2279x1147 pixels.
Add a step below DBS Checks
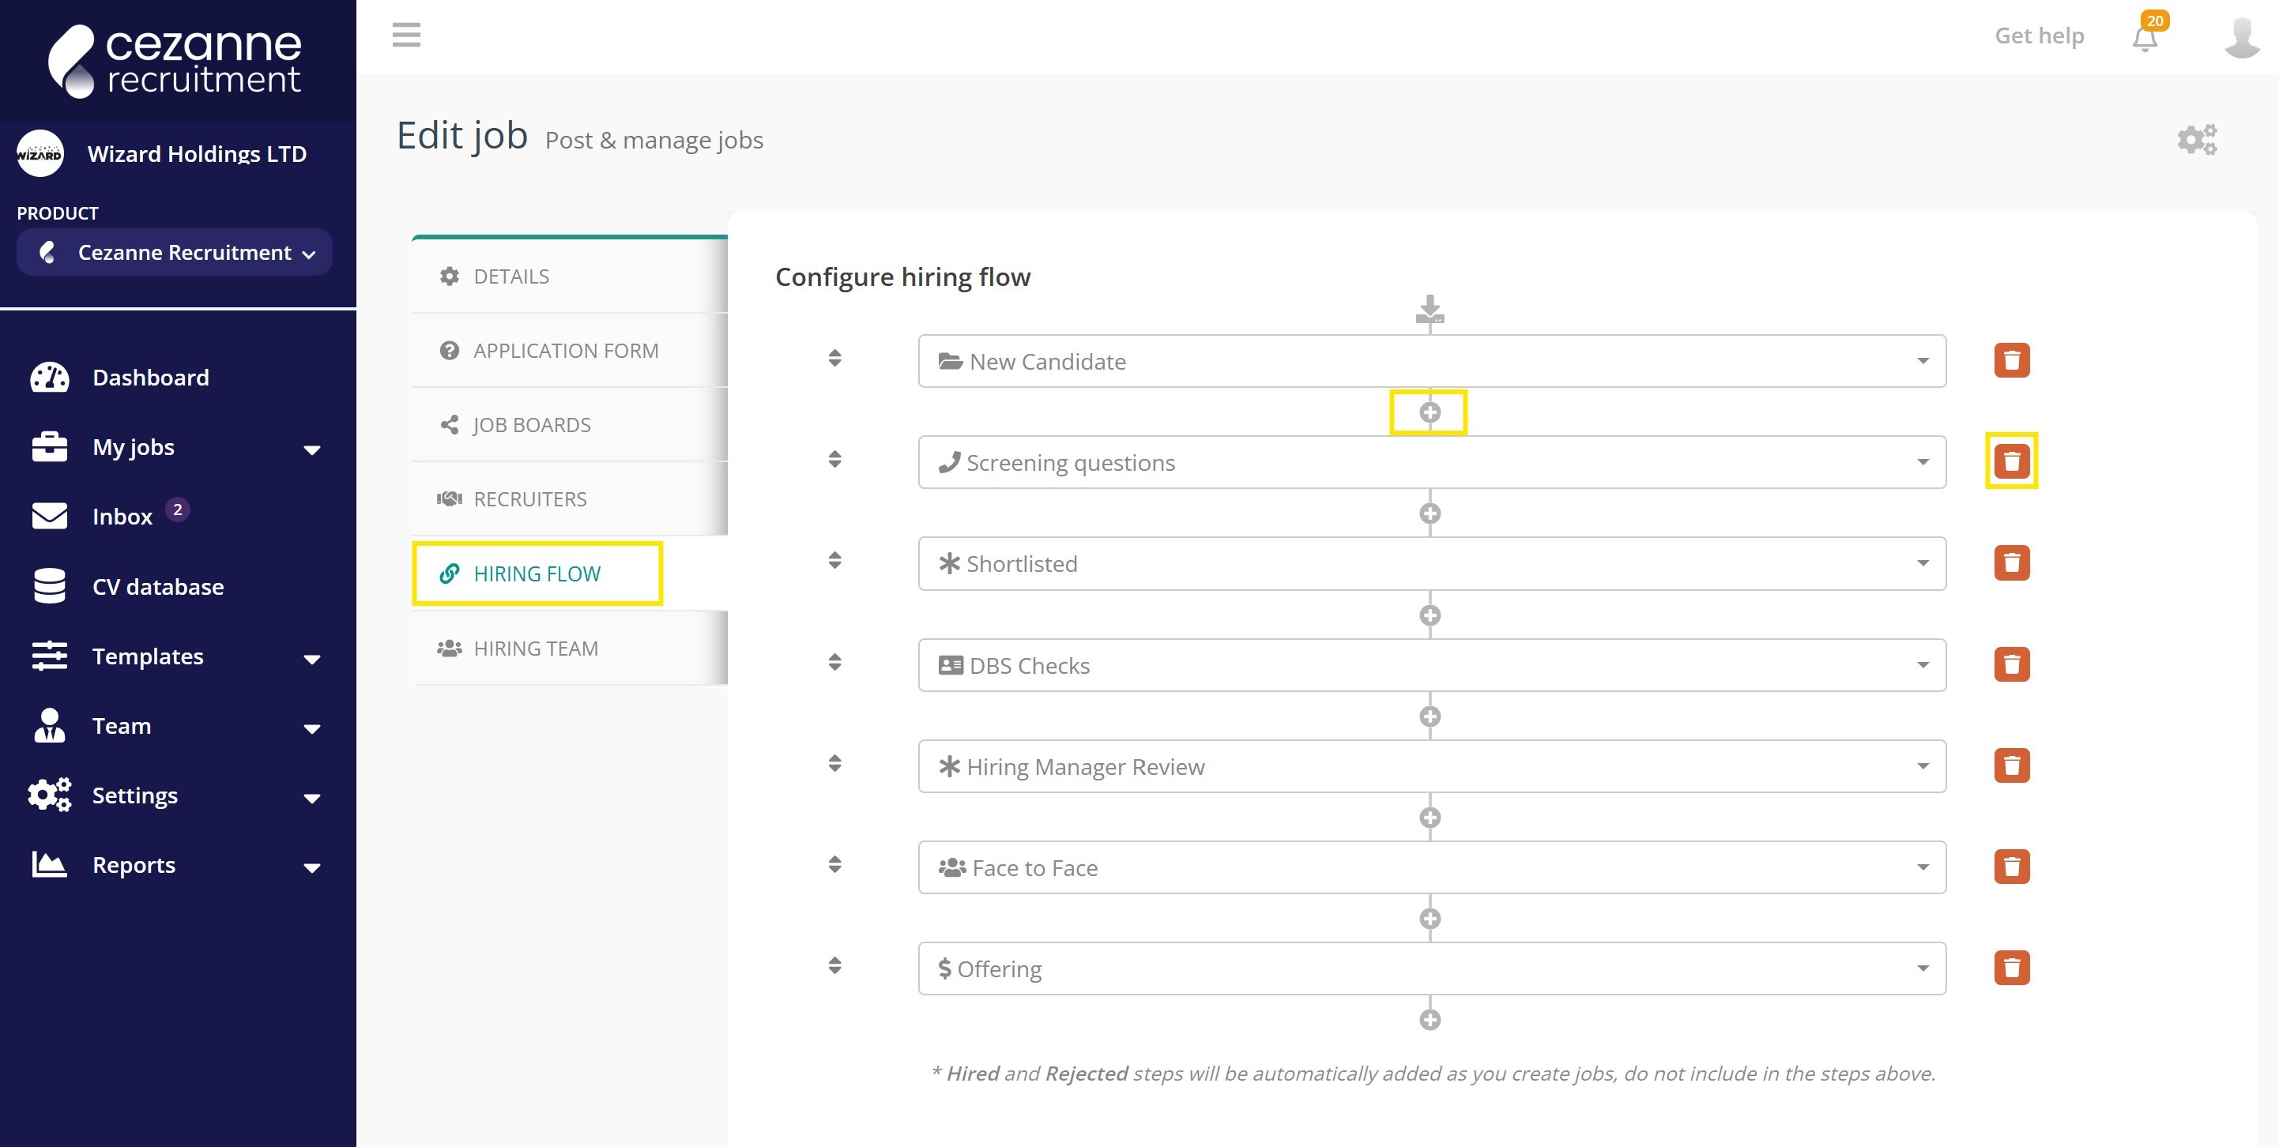point(1430,716)
